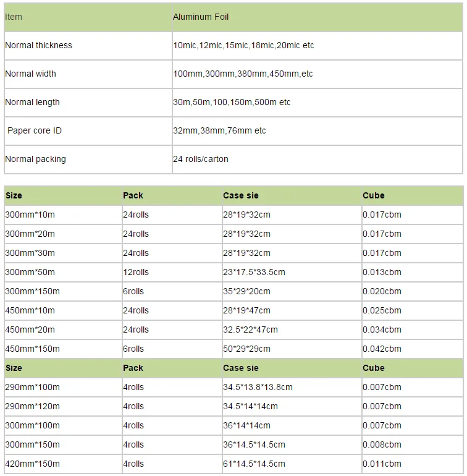Image resolution: width=467 pixels, height=476 pixels.
Task: Click the "34.5*13.8*13.8cm" case size cell
Action: point(258,387)
